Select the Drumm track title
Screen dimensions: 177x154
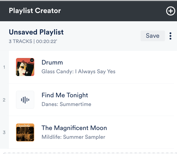(x=52, y=62)
